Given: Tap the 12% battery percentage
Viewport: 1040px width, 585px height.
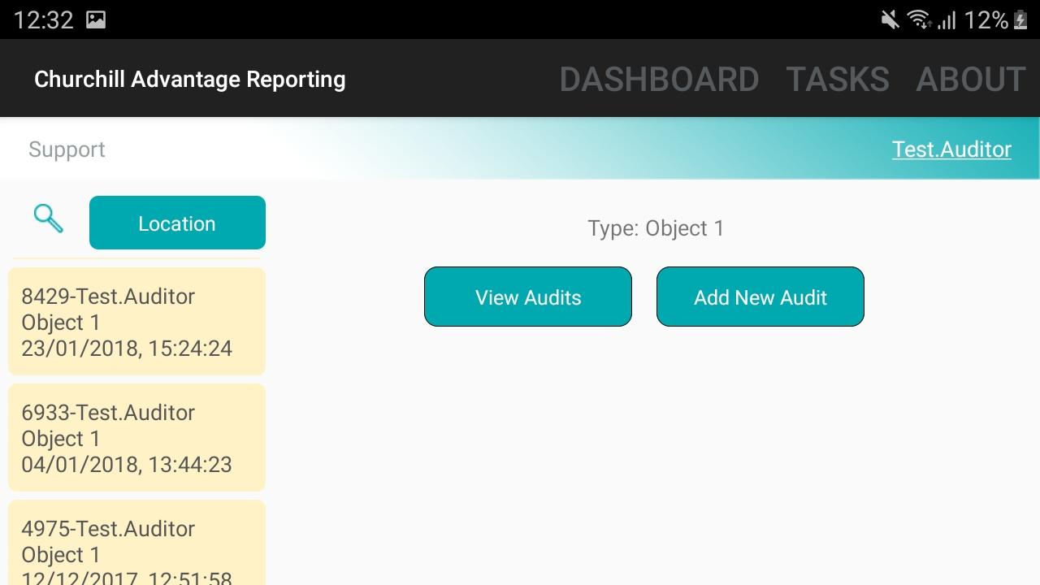Looking at the screenshot, I should [986, 19].
